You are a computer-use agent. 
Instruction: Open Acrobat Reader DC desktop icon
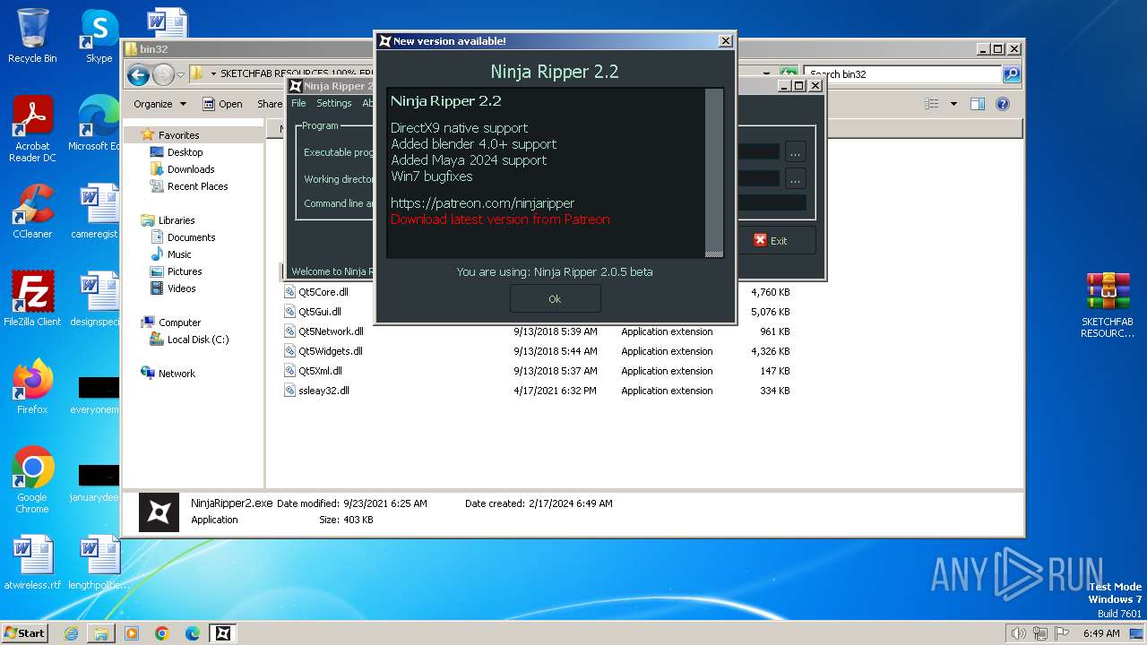32,129
